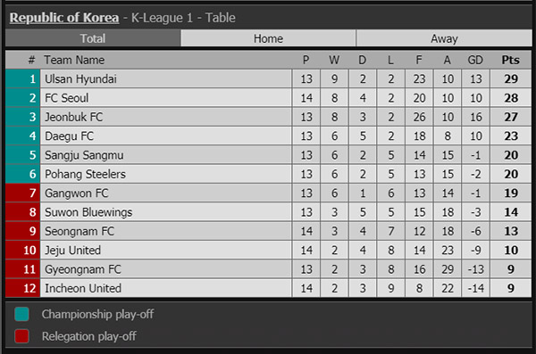The width and height of the screenshot is (536, 354).
Task: Switch to the Total tab
Action: pos(93,38)
